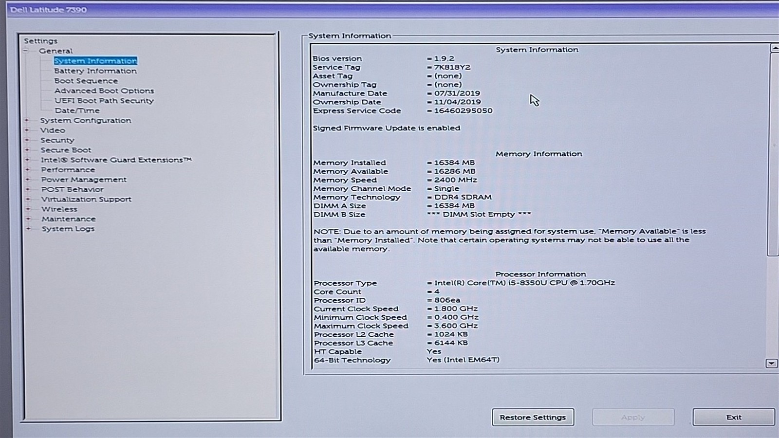Click the Processor ID value 806ea

pos(447,300)
